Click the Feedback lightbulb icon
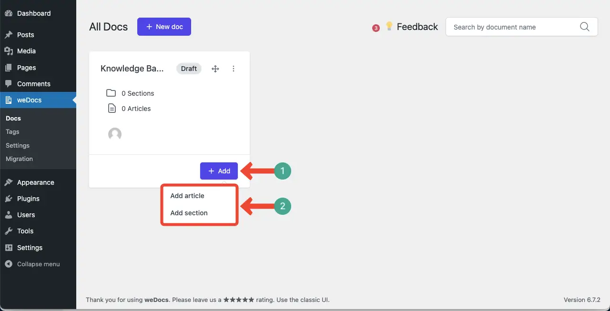610x311 pixels. (x=389, y=26)
